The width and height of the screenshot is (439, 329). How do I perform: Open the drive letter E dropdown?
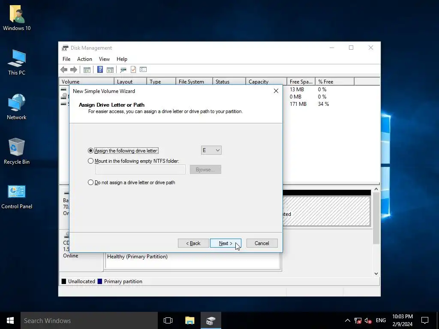point(211,150)
